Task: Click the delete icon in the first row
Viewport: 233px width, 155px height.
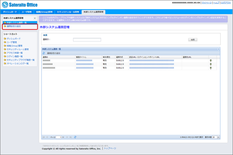Action: (210, 60)
